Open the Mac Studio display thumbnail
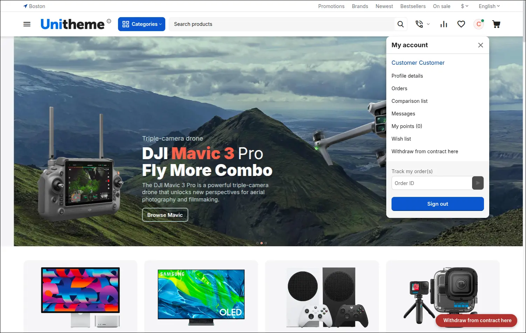The image size is (526, 333). tap(80, 297)
